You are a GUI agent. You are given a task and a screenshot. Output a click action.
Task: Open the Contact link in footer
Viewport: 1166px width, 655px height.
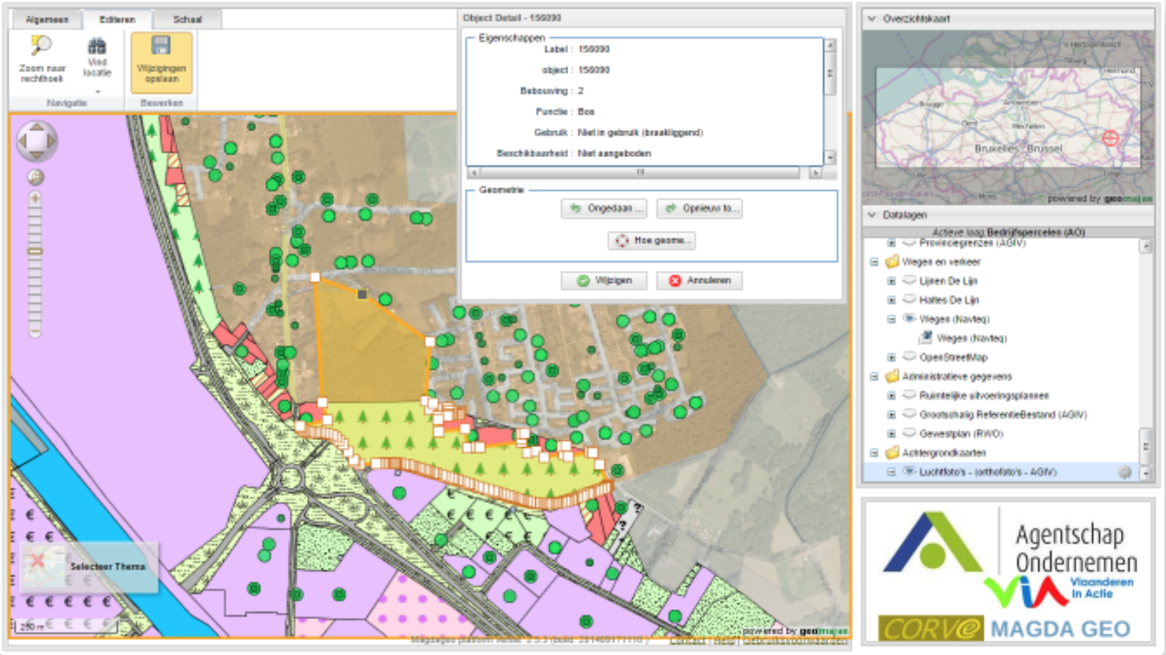click(x=687, y=640)
